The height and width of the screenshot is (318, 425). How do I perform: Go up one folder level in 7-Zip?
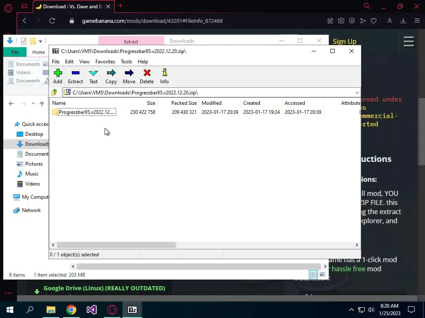tap(54, 92)
